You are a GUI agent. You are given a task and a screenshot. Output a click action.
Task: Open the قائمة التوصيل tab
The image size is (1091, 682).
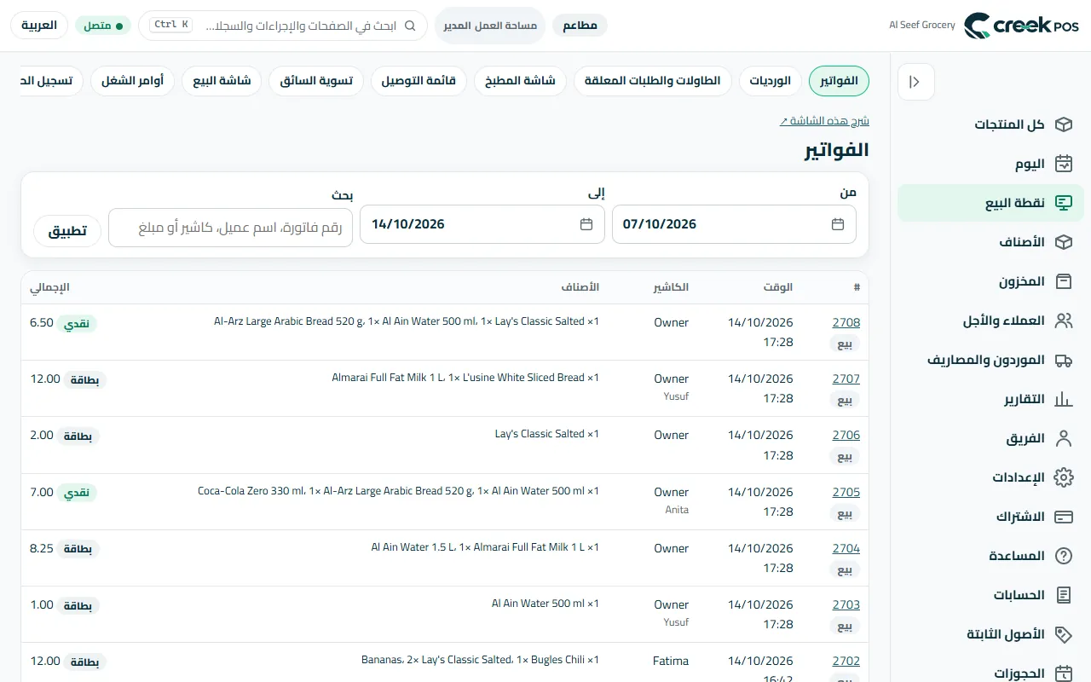[419, 81]
